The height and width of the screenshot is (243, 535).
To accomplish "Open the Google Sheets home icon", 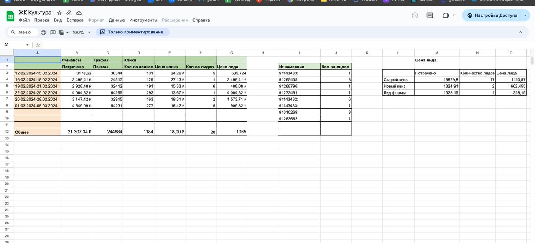I will point(10,16).
